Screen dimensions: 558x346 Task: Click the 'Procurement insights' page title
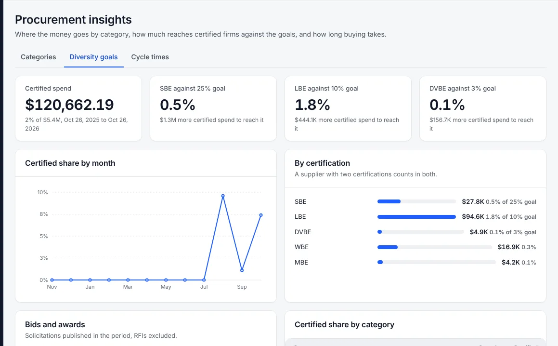point(73,20)
